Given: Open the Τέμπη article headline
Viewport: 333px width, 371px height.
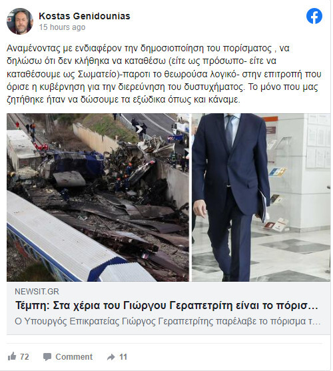Looking at the screenshot, I should (166, 306).
